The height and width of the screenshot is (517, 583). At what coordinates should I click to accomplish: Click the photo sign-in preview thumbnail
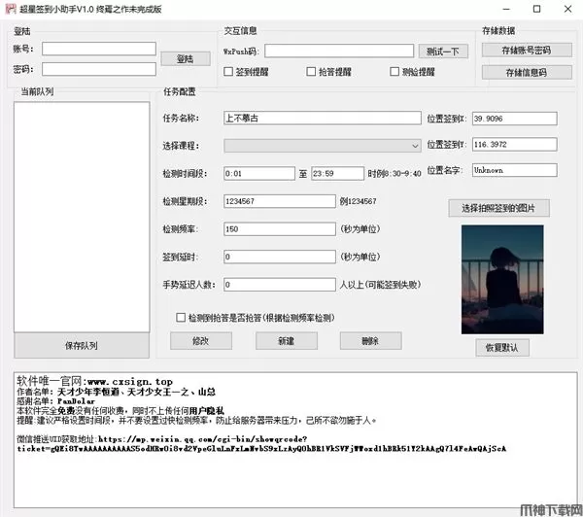tap(502, 279)
